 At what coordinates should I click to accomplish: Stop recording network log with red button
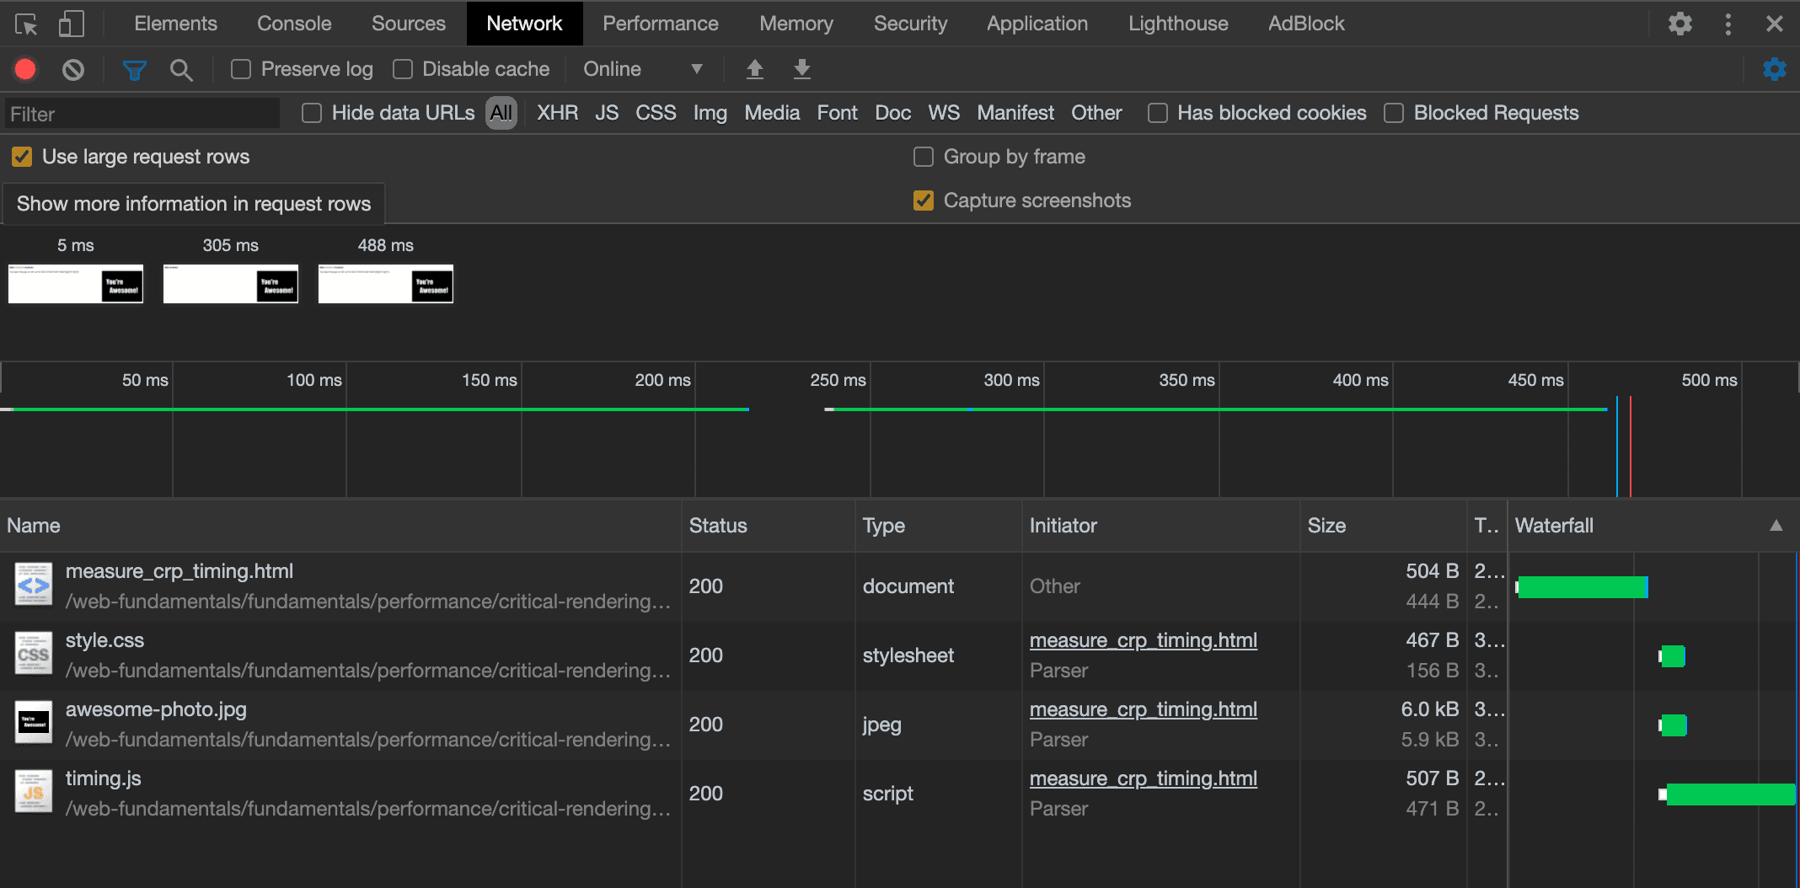point(25,69)
